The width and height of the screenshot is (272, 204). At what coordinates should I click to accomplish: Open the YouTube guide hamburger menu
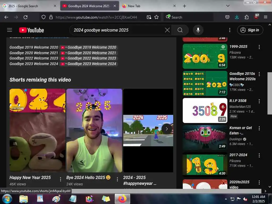10,30
